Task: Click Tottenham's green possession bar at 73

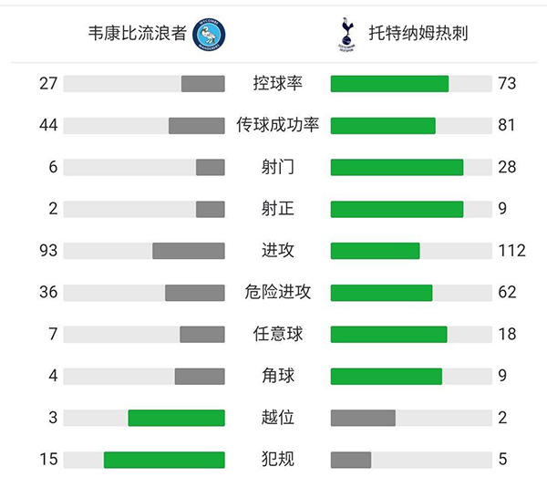Action: 389,84
